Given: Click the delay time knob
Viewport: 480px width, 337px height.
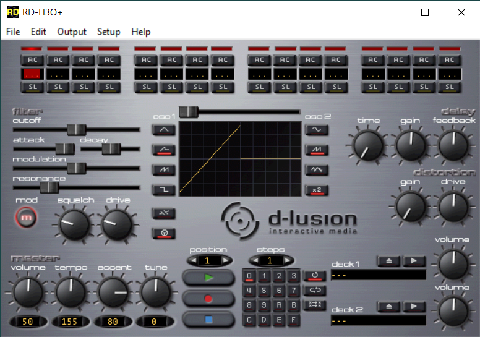Looking at the screenshot, I should coord(368,146).
